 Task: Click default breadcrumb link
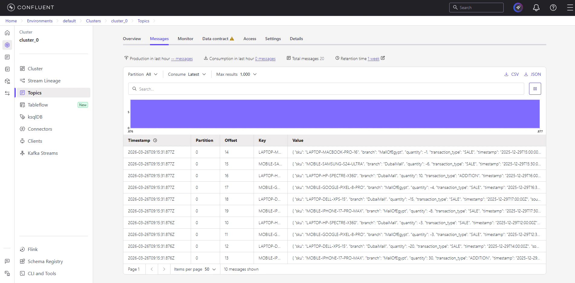click(69, 21)
